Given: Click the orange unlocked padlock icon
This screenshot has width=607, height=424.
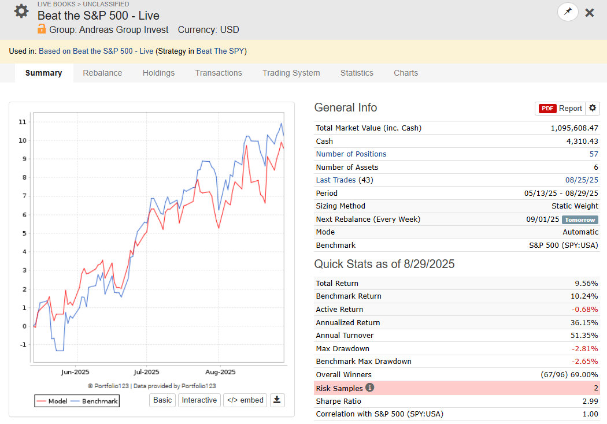Looking at the screenshot, I should point(42,29).
